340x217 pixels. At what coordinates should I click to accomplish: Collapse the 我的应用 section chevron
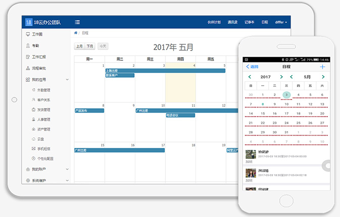[67, 79]
